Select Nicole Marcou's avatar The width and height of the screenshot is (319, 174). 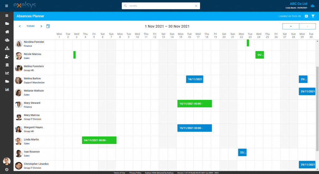[18, 56]
